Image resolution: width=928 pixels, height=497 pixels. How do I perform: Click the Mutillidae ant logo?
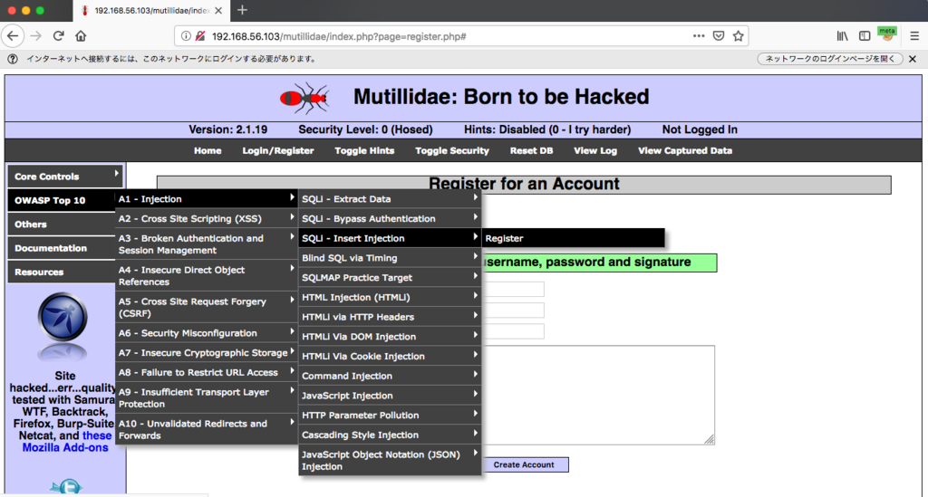tap(304, 98)
